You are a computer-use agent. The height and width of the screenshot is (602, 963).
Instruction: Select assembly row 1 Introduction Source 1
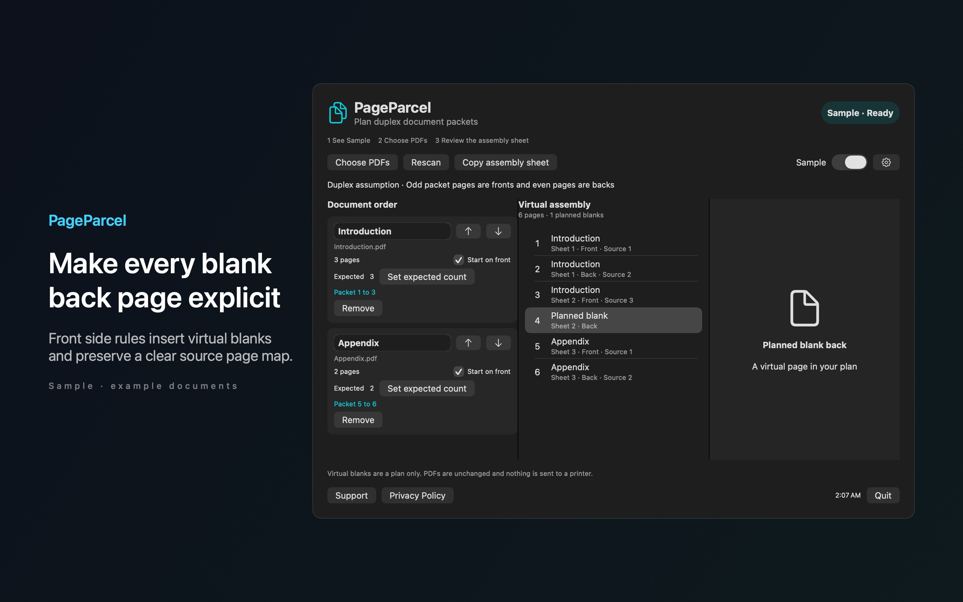[x=613, y=243]
